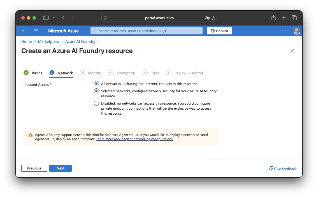Viewport: 318px width, 198px height.
Task: Open a new Safari tab
Action: 284,18
